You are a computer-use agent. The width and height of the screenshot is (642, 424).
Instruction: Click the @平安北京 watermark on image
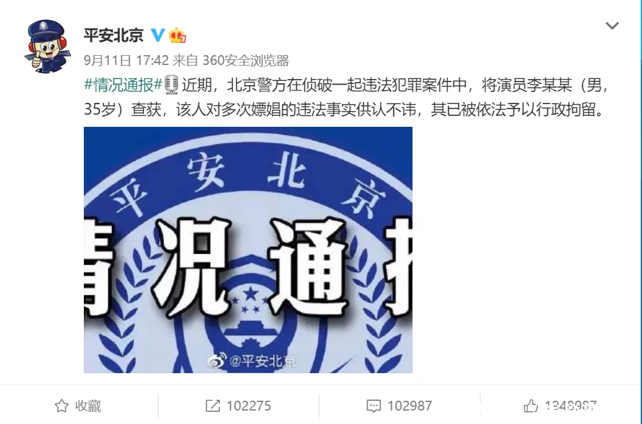252,361
